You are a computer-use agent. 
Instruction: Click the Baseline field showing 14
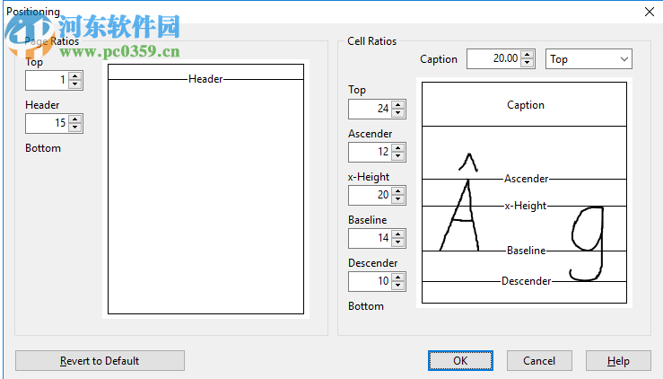tap(371, 238)
